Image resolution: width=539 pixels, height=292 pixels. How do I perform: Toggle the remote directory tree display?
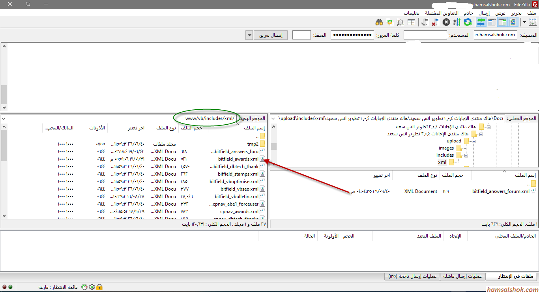[492, 22]
